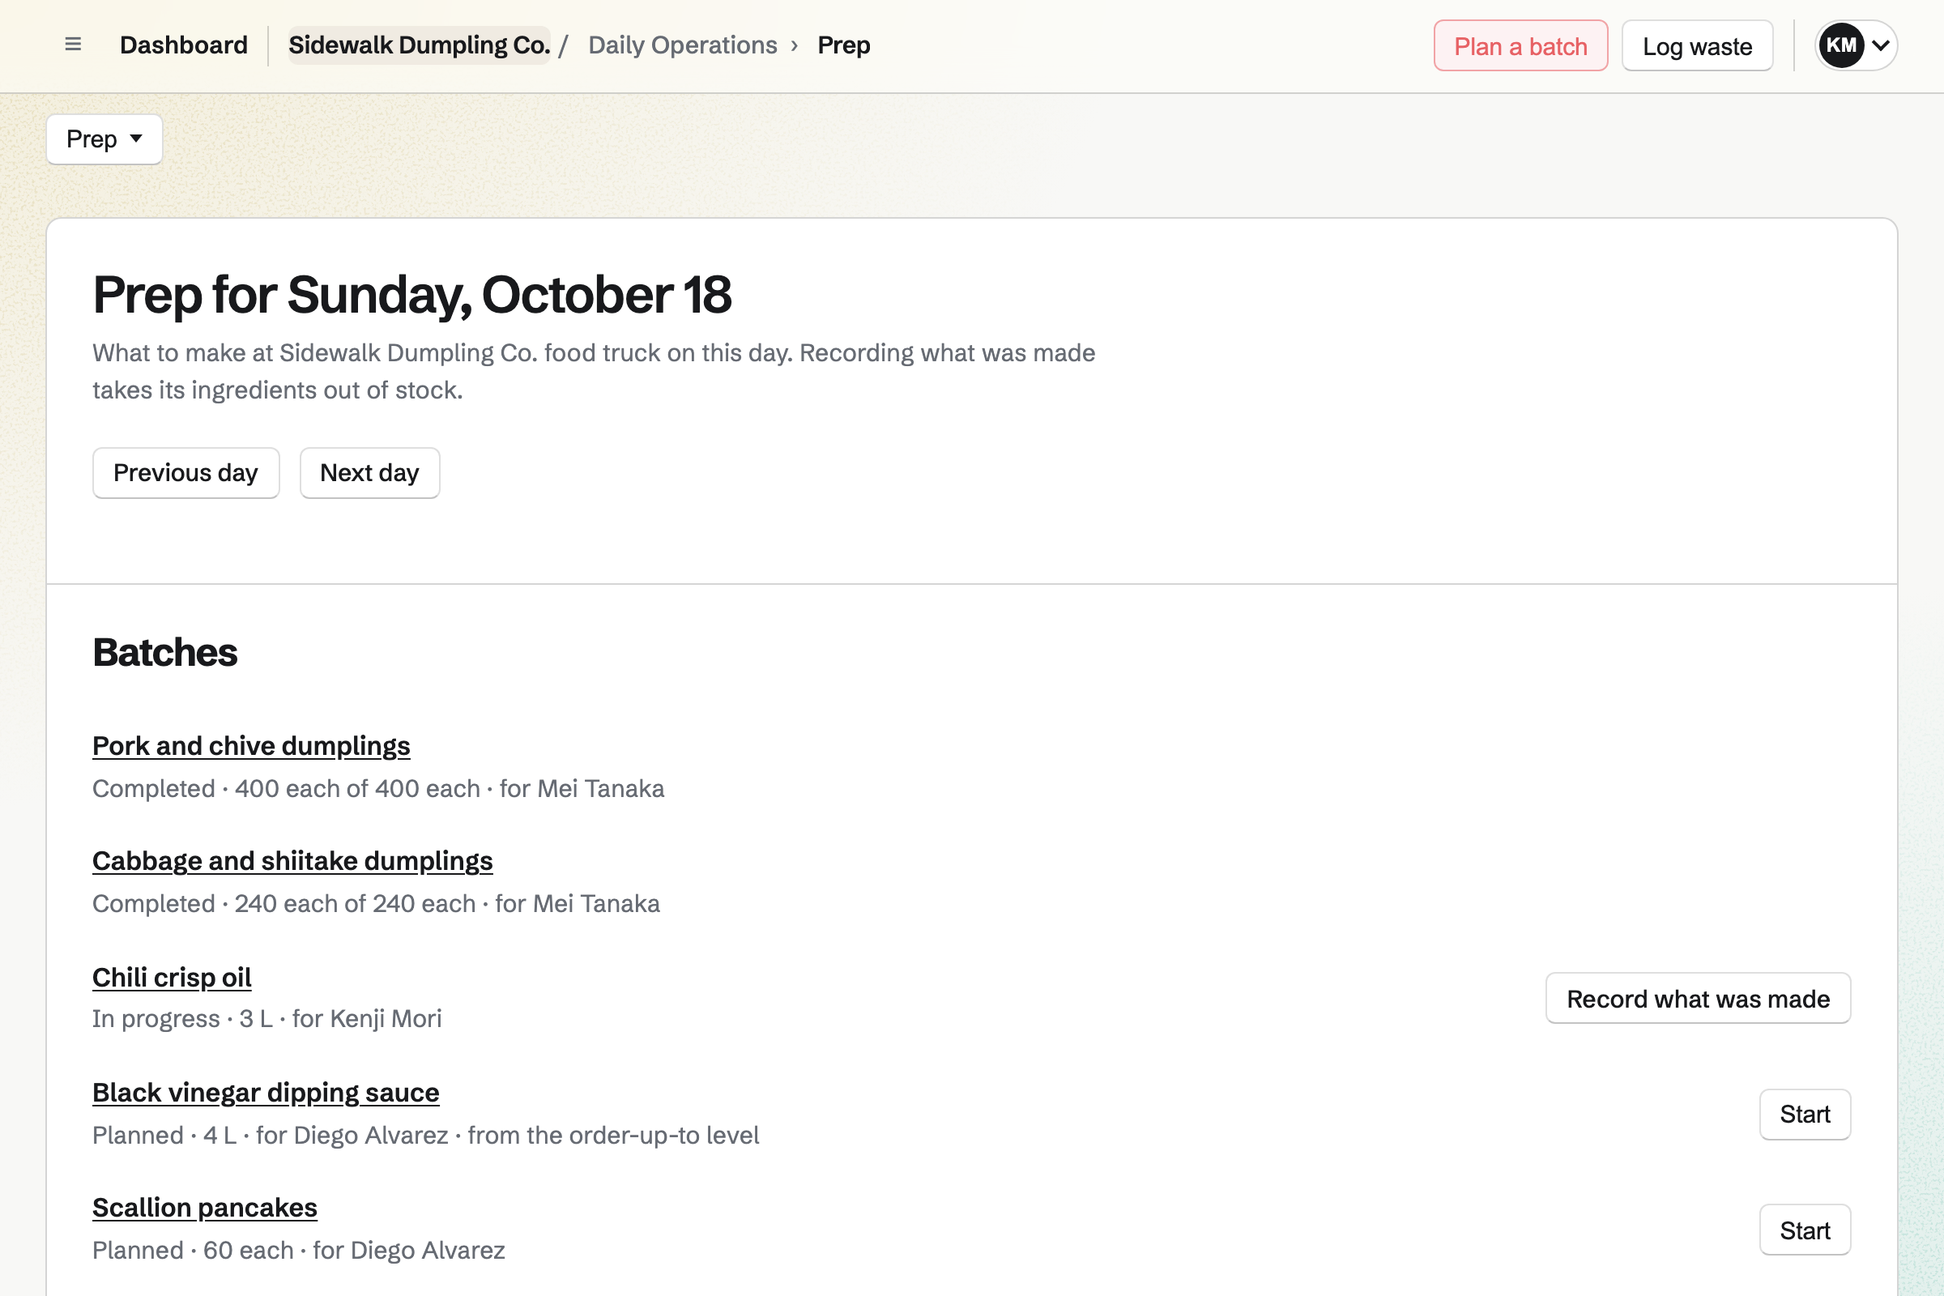The image size is (1944, 1296).
Task: Open Daily Operations breadcrumb
Action: coord(683,45)
